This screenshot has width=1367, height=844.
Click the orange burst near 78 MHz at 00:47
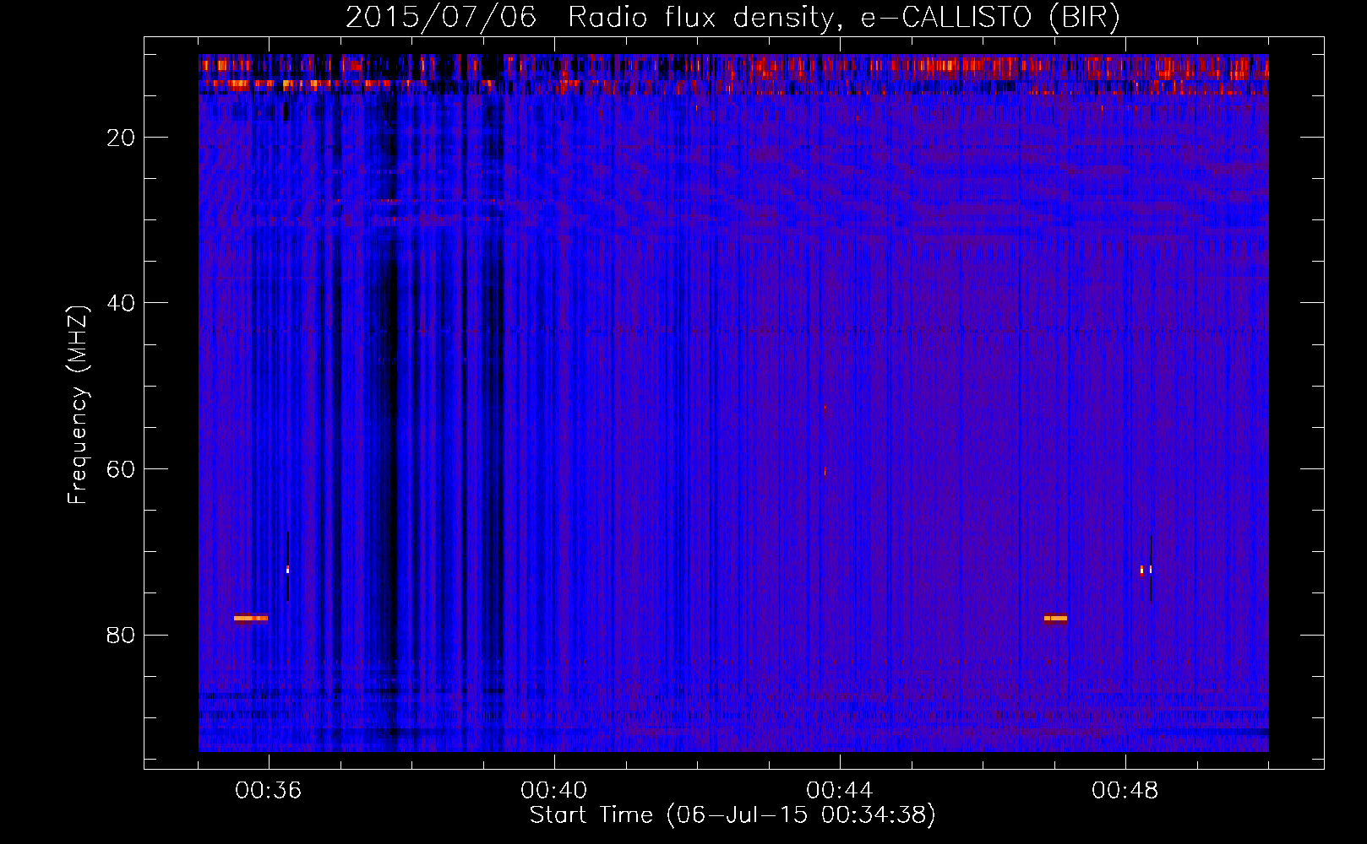pyautogui.click(x=1055, y=618)
